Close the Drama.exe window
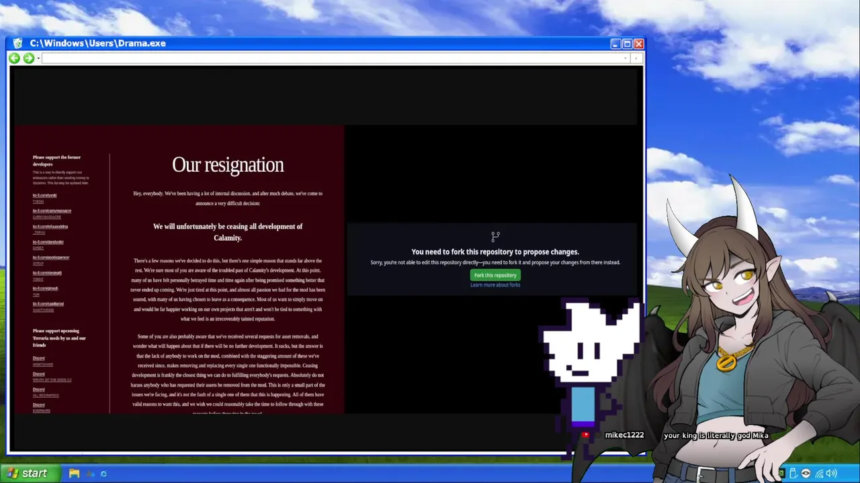The image size is (860, 483). [638, 44]
